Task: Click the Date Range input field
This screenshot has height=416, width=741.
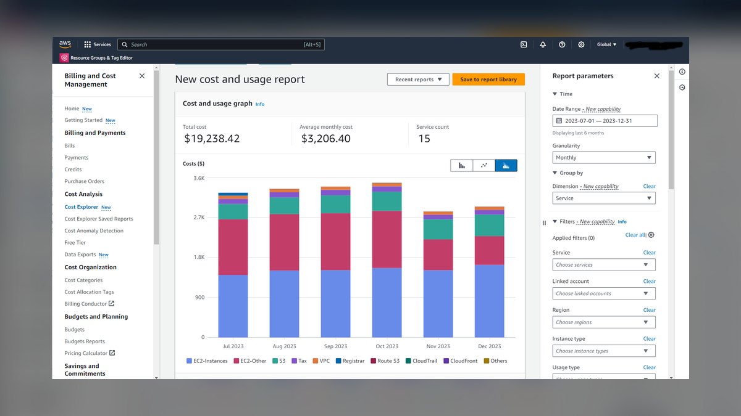Action: pyautogui.click(x=605, y=121)
